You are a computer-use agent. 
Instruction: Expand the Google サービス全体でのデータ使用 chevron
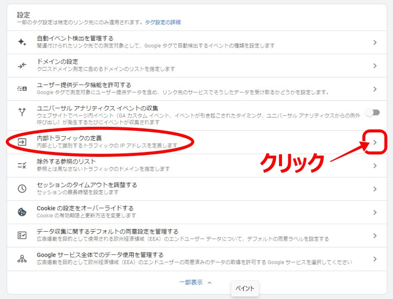click(x=375, y=259)
